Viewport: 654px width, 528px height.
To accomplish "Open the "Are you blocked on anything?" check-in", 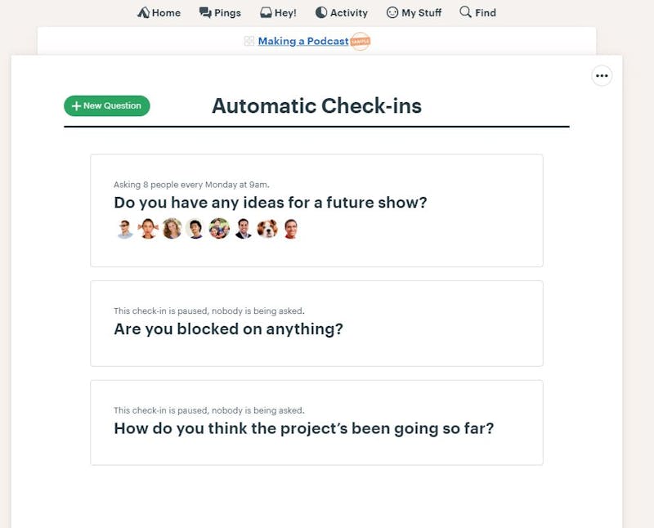I will (x=229, y=329).
